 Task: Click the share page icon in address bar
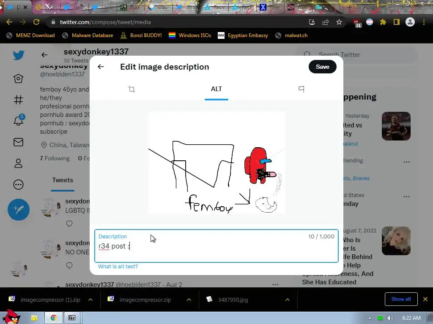point(326,22)
